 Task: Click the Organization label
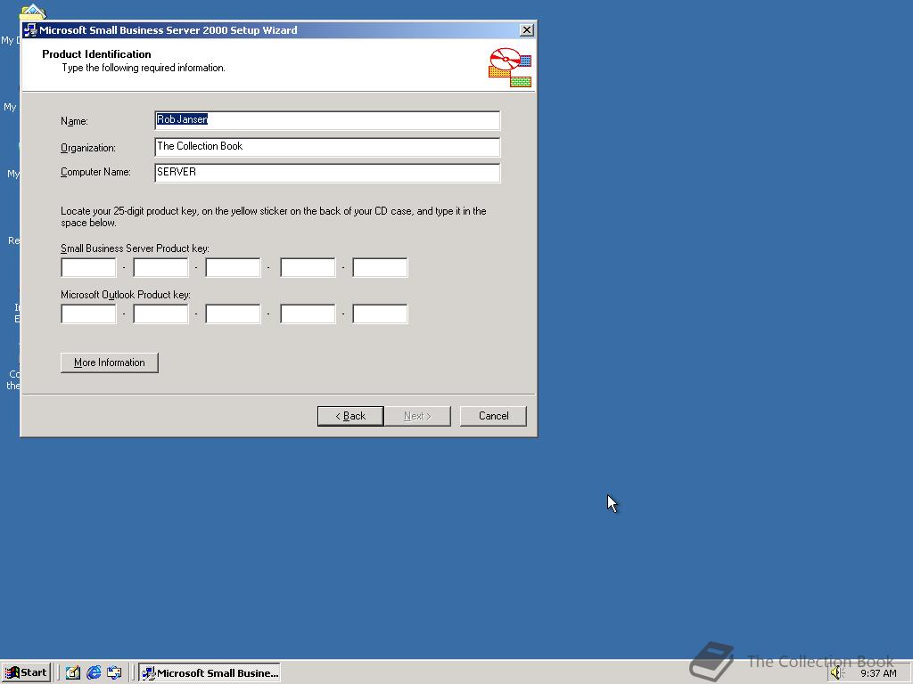click(x=88, y=148)
